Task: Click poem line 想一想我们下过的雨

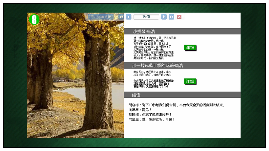Action: (155, 38)
